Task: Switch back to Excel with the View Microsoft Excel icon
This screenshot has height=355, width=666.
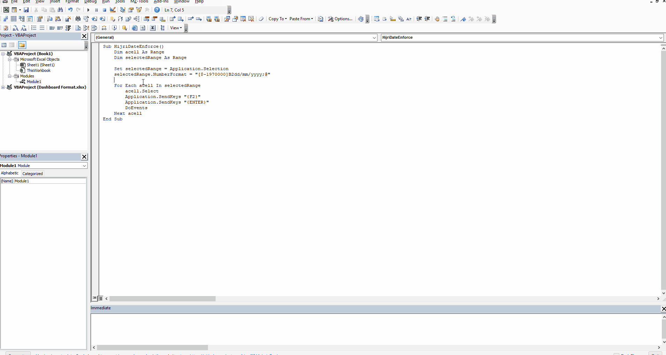Action: (6, 10)
